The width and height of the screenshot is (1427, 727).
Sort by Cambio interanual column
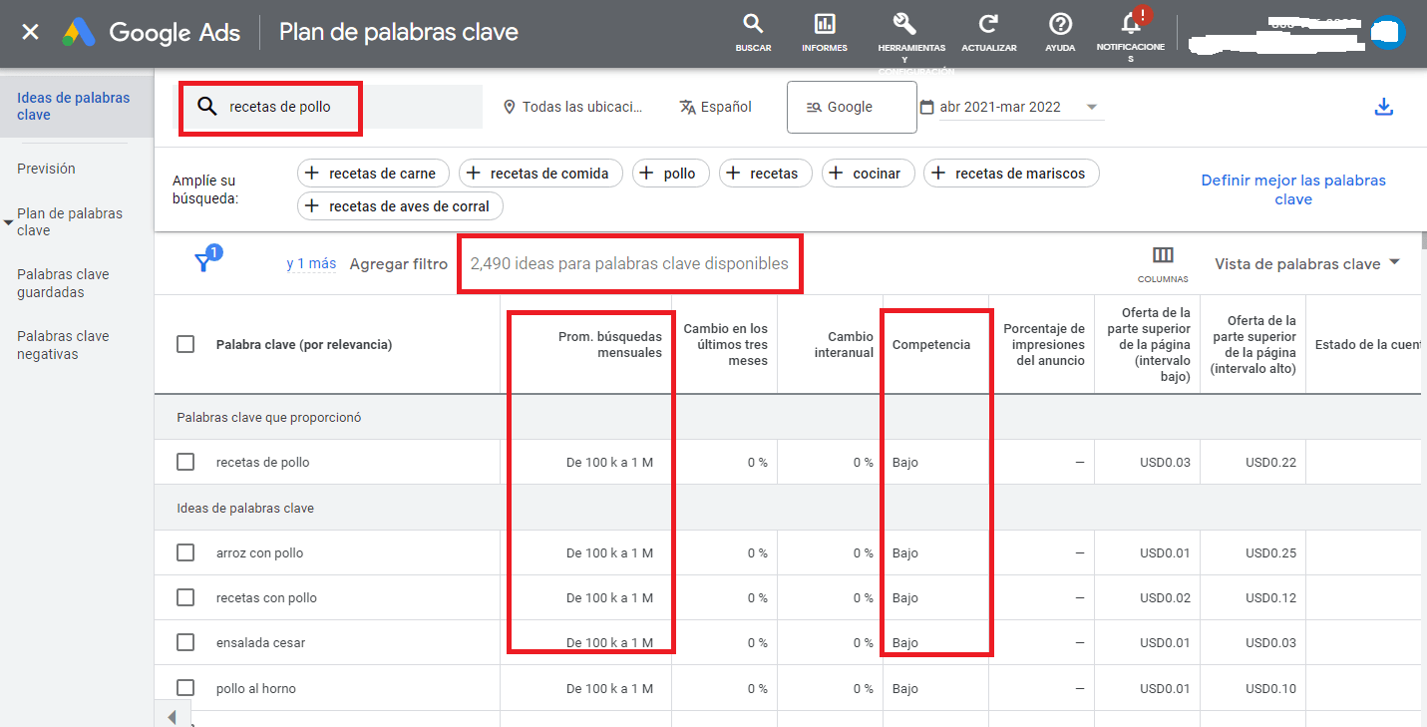point(843,344)
